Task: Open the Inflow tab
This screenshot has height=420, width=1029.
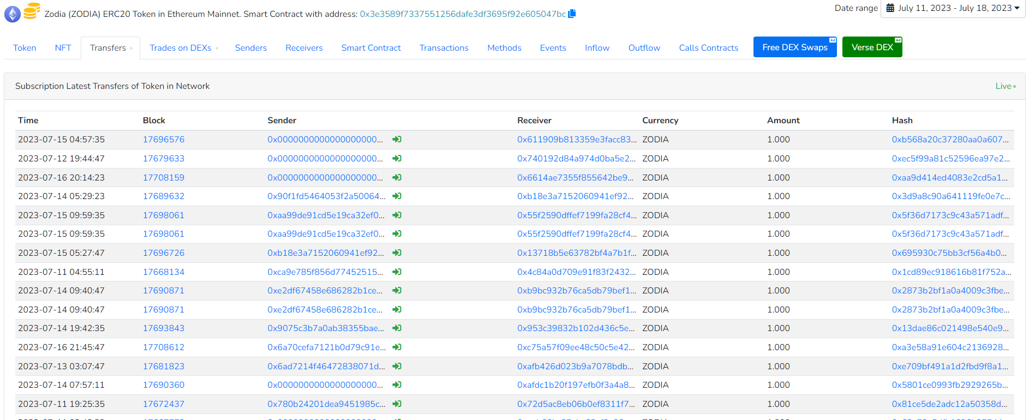Action: 597,48
